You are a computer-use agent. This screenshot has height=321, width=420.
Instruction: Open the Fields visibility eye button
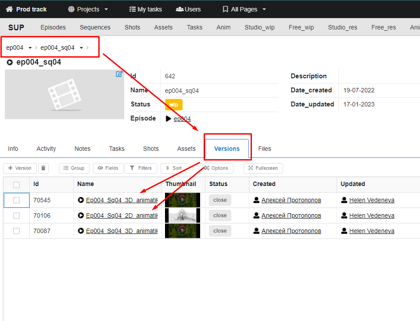[x=108, y=168]
